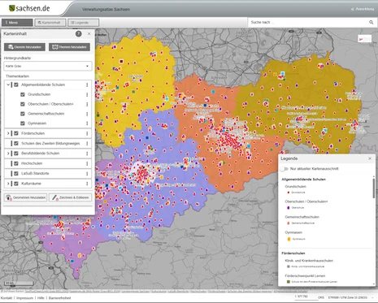Open Kontakt footer link
This screenshot has height=303, width=378.
tap(6, 298)
